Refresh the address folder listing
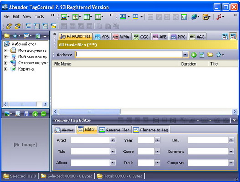Image resolution: width=240 pixels, height=182 pixels. (x=202, y=55)
